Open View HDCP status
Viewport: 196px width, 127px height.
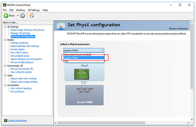[19, 53]
